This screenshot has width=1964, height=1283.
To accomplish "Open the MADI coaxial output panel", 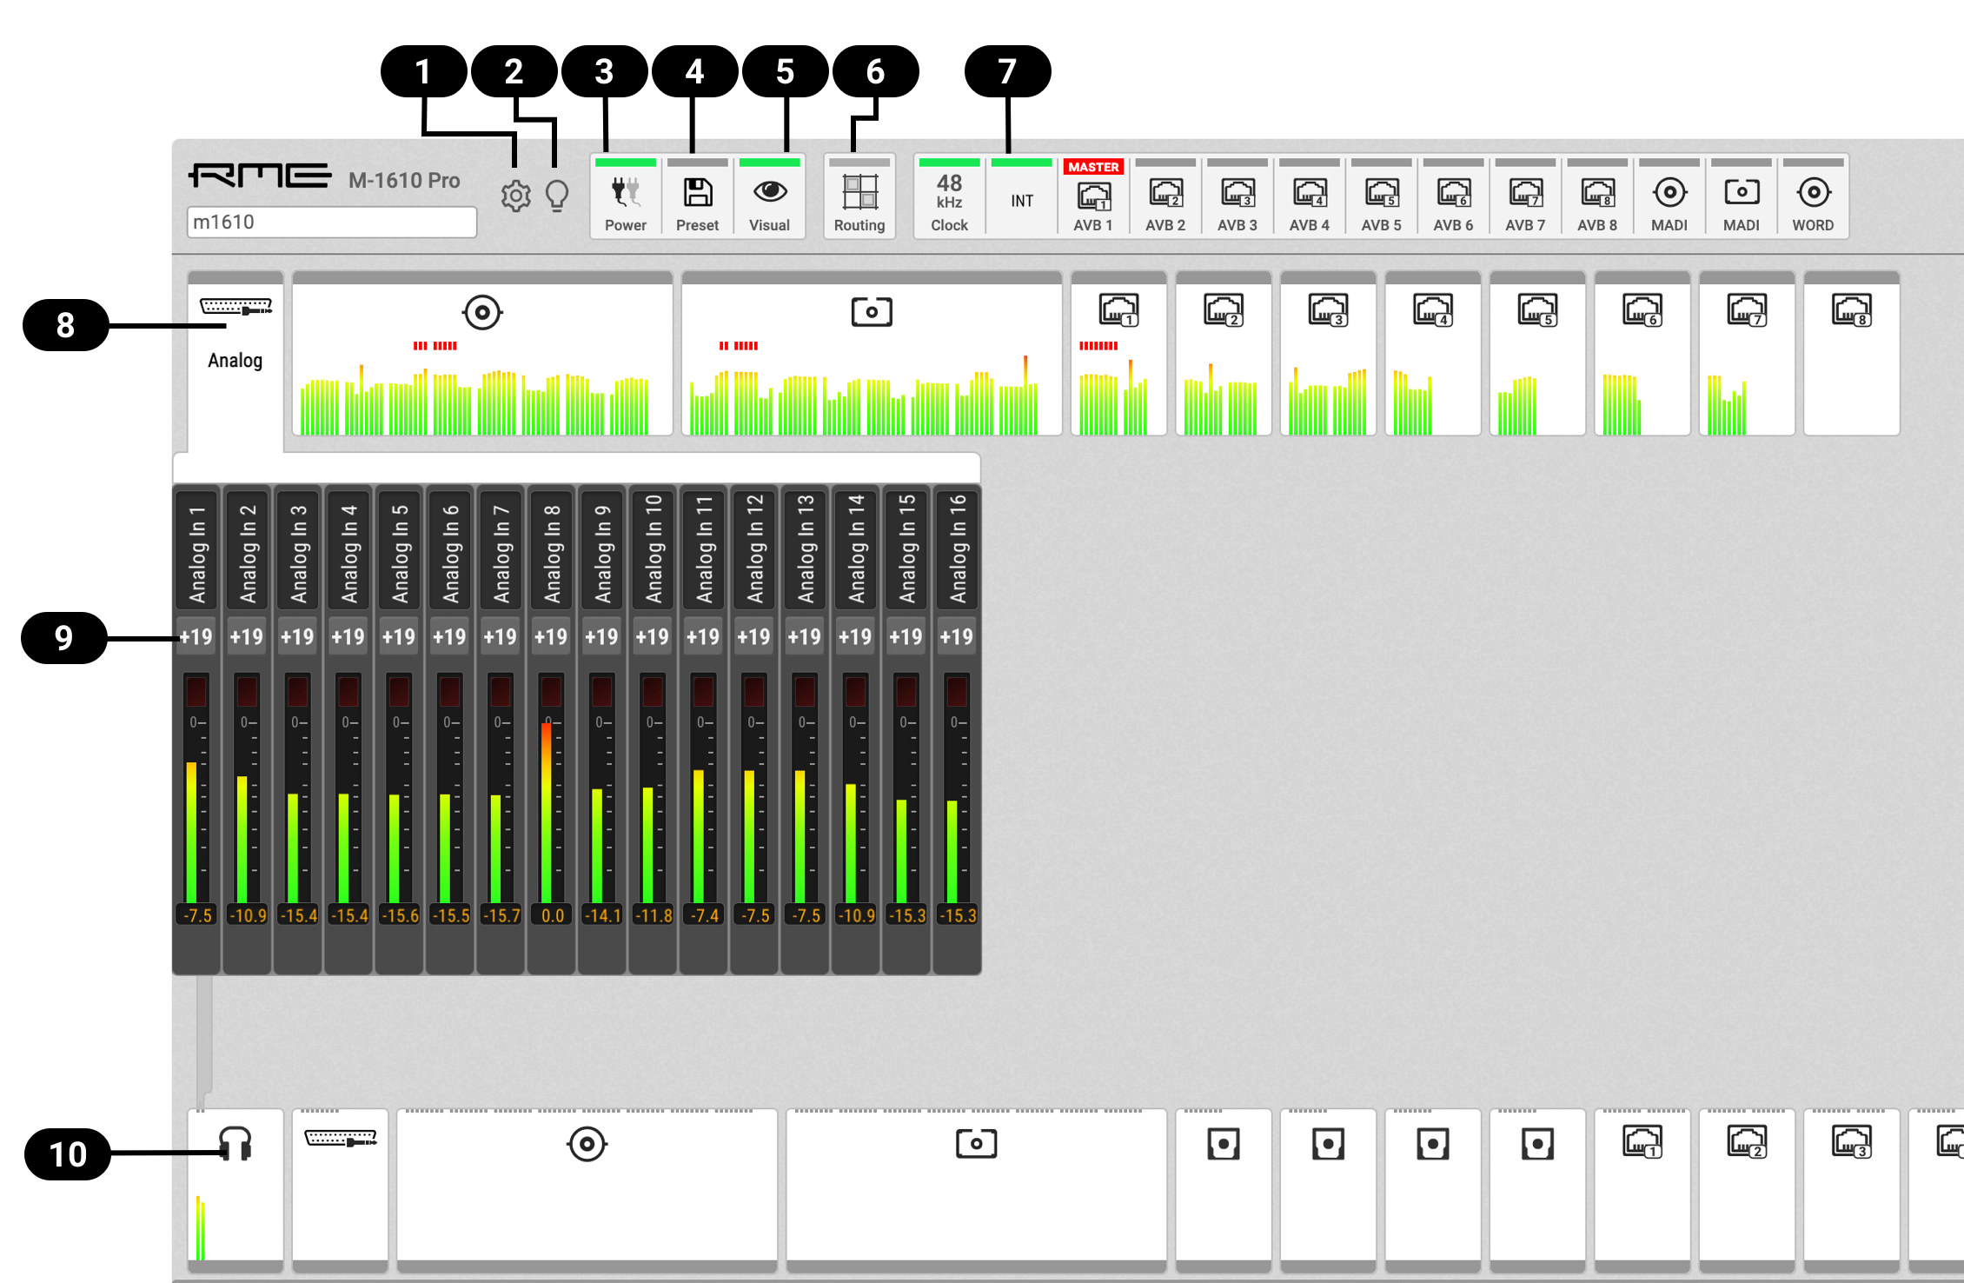I will click(587, 1191).
